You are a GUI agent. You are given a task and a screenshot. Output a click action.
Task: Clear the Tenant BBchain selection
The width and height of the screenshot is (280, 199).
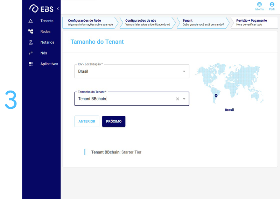pyautogui.click(x=177, y=99)
